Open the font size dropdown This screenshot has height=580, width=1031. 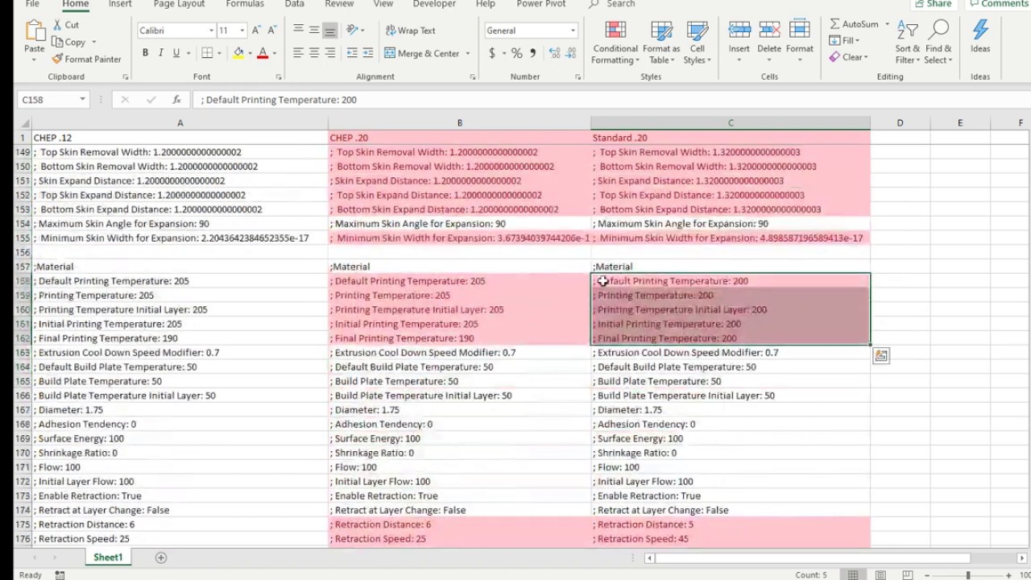tap(244, 31)
